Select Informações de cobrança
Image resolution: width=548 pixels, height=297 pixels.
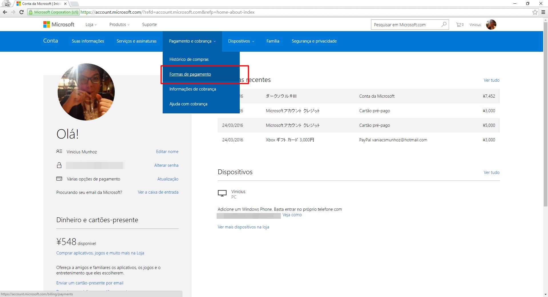[193, 89]
